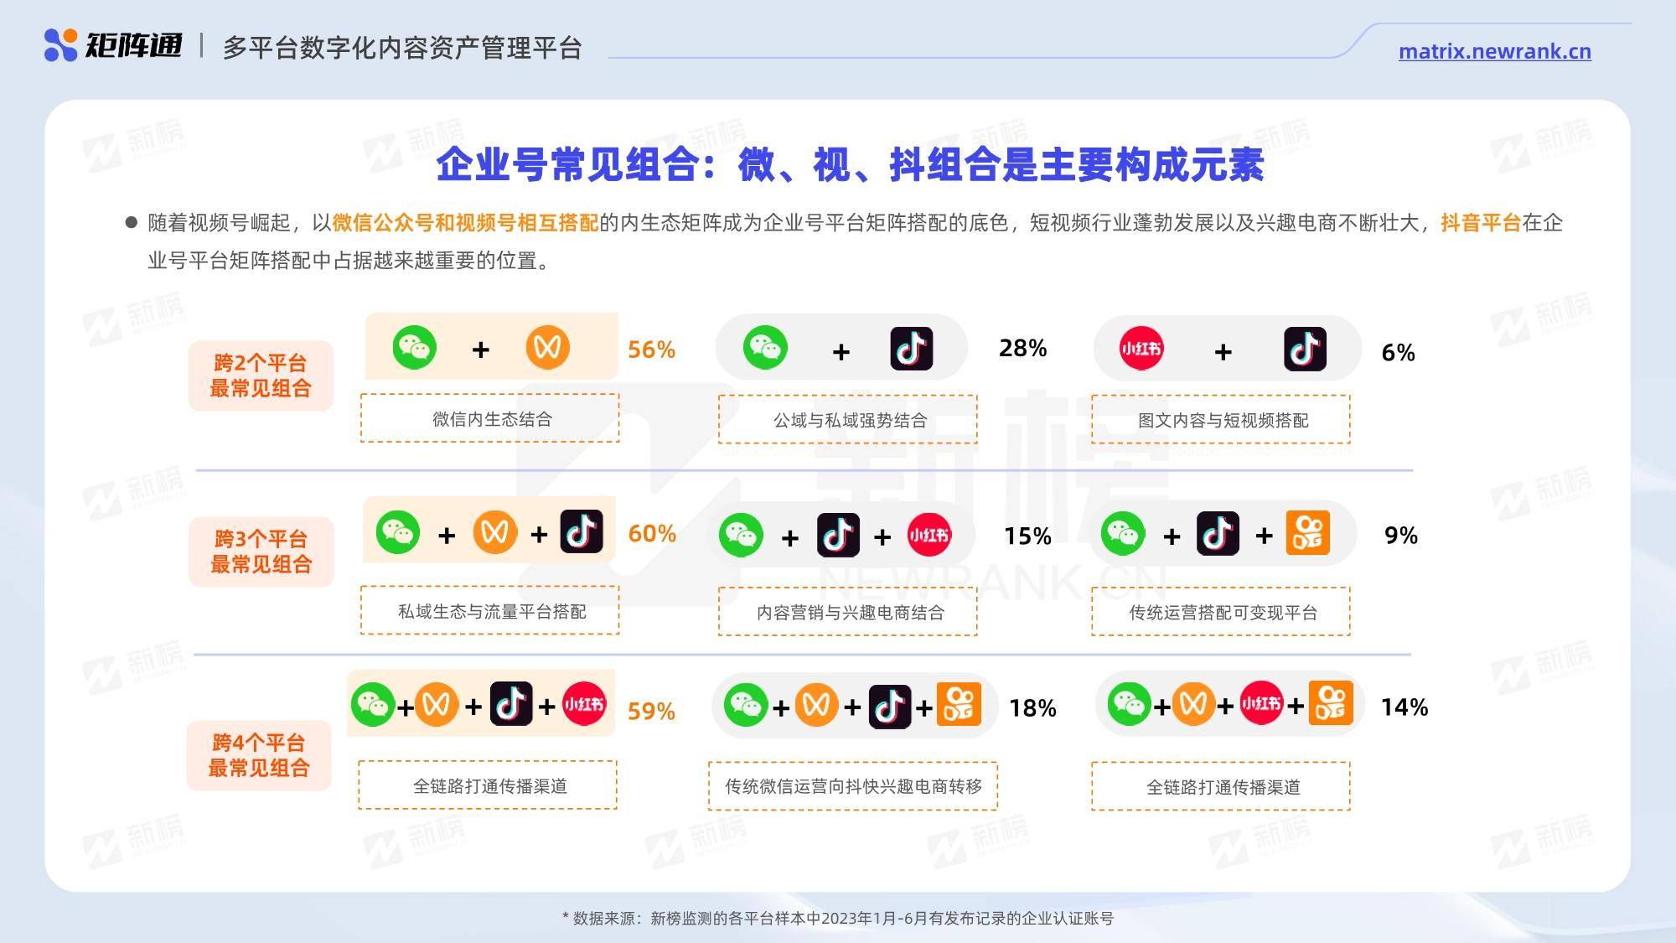Image resolution: width=1676 pixels, height=943 pixels.
Task: Click Douyin icon in the 15% combo
Action: 838,535
